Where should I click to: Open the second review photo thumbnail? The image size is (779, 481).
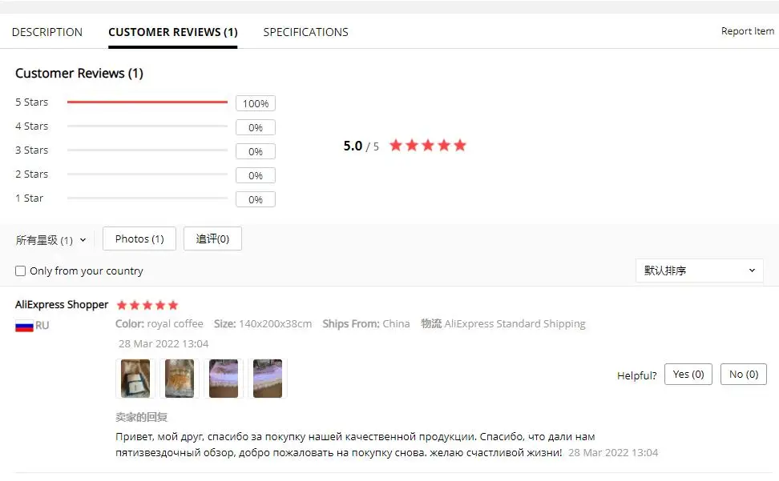[x=180, y=379]
